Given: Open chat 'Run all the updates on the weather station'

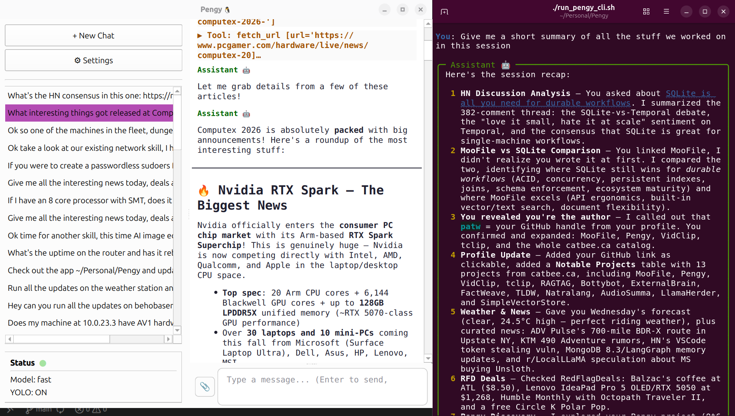Looking at the screenshot, I should click(x=89, y=288).
